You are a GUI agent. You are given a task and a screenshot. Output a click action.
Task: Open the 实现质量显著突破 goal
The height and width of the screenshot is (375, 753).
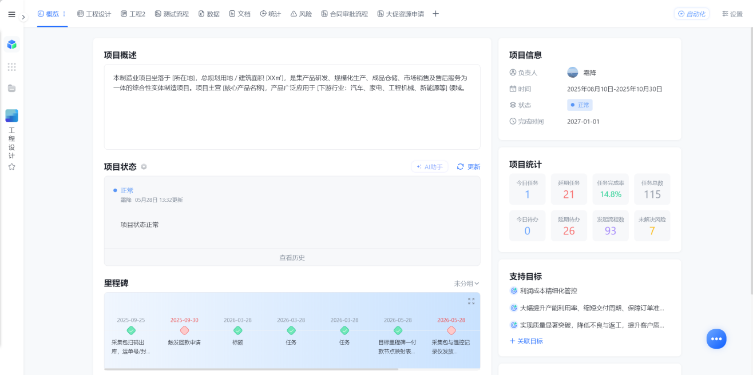(x=592, y=325)
